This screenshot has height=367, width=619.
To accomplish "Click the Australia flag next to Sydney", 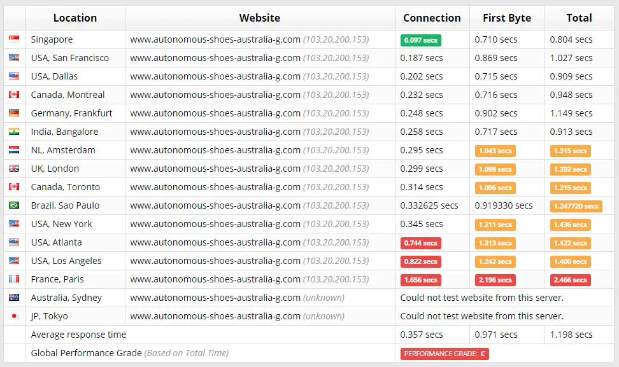I will [14, 298].
